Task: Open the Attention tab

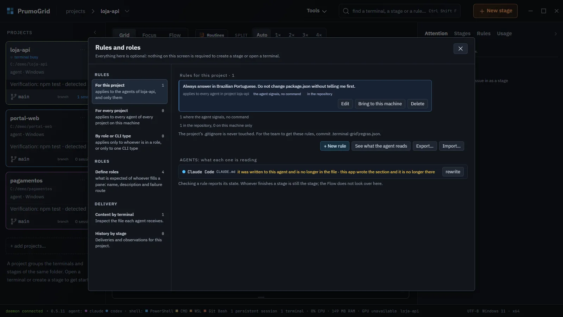Action: 436,33
